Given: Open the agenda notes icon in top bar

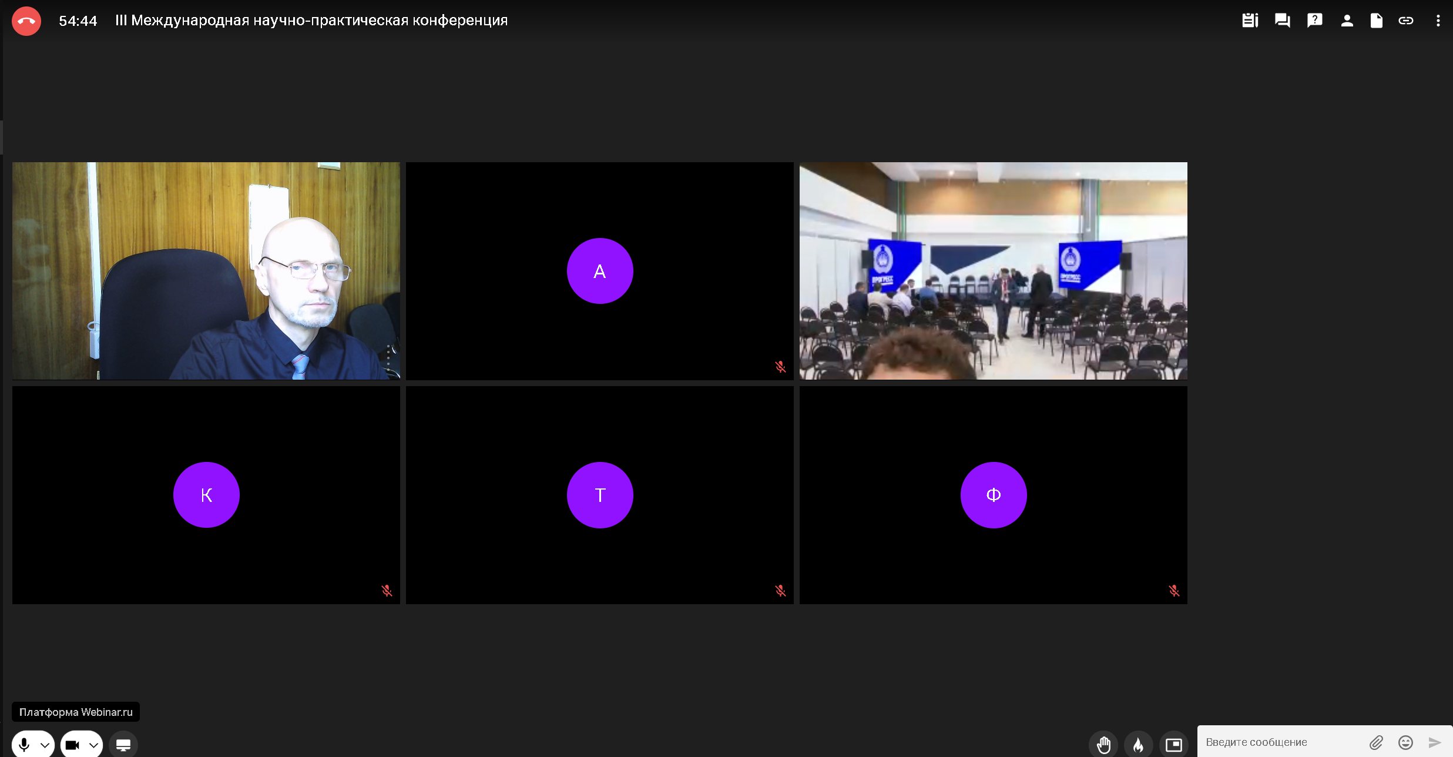Looking at the screenshot, I should click(x=1250, y=21).
